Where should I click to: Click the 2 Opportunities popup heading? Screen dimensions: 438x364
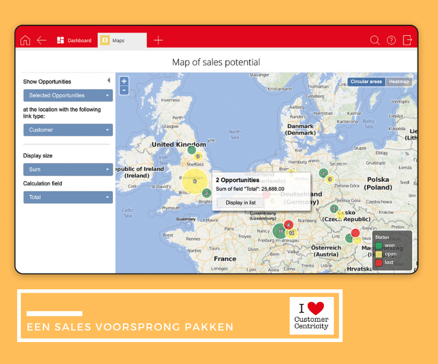click(238, 180)
